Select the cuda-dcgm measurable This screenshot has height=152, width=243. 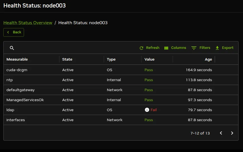click(17, 70)
